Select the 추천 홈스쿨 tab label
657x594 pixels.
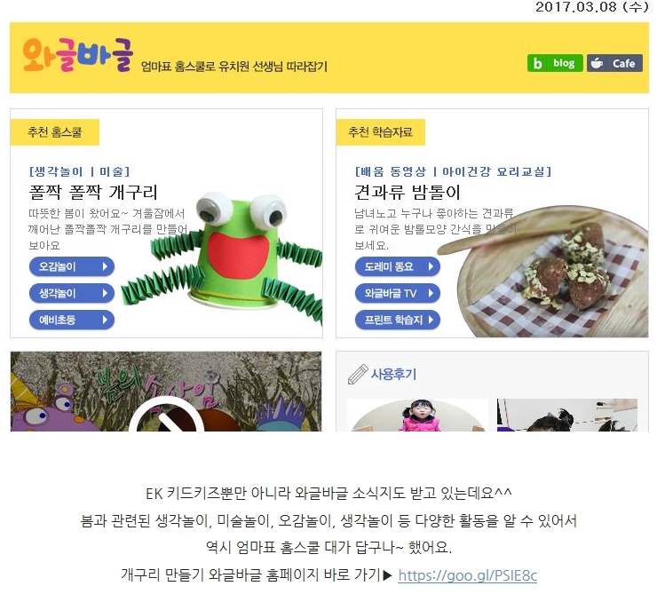coord(54,132)
